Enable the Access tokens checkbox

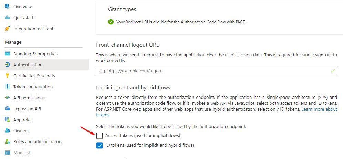click(100, 136)
